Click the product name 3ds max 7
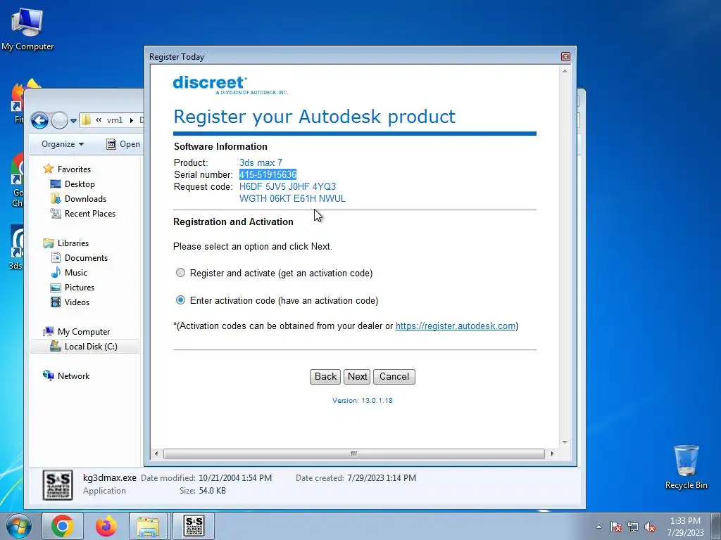This screenshot has height=540, width=721. point(261,162)
